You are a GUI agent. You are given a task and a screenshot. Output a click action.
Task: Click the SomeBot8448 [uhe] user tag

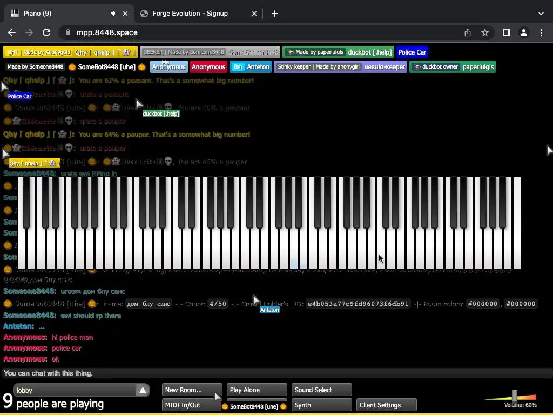click(76, 66)
